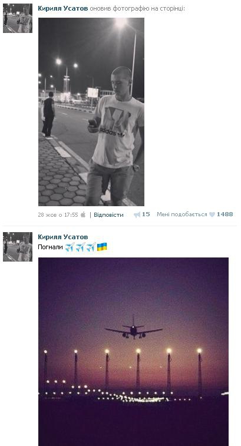Click the last airplane emoji before the flag
The image size is (241, 446).
tap(91, 247)
